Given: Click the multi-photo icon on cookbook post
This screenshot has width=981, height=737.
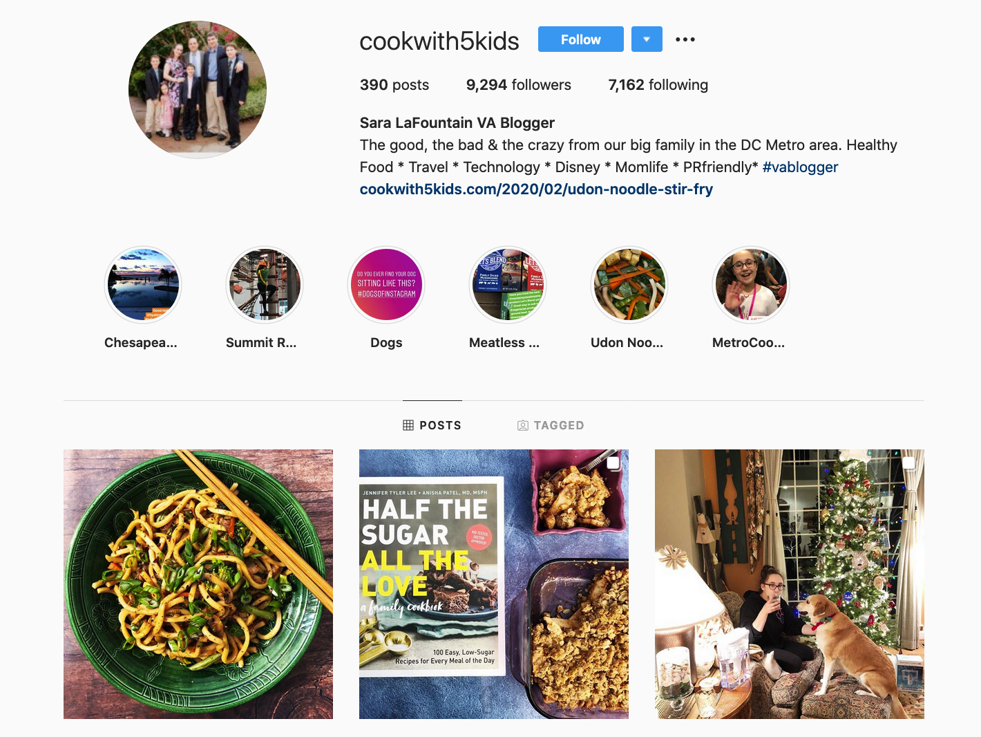Looking at the screenshot, I should pos(613,464).
